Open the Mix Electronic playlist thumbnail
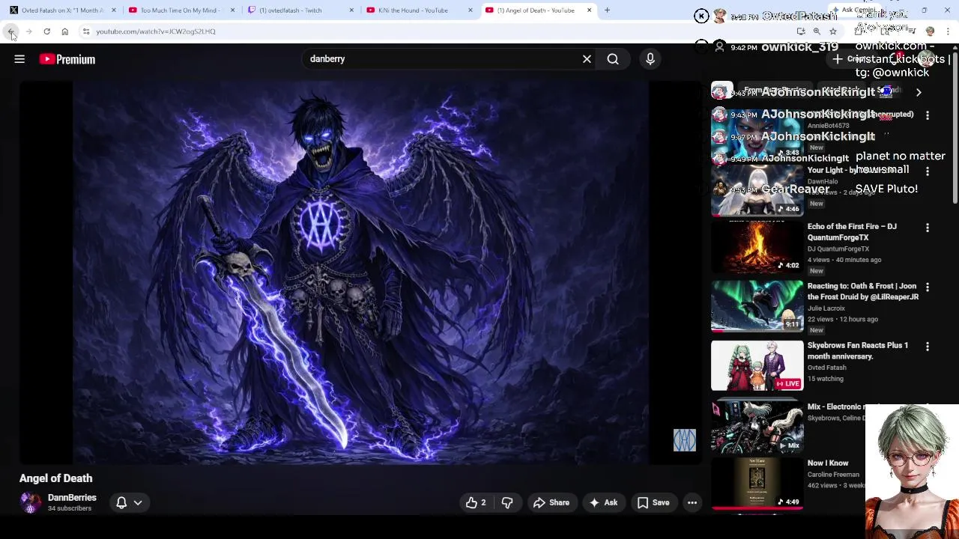959x539 pixels. (757, 425)
